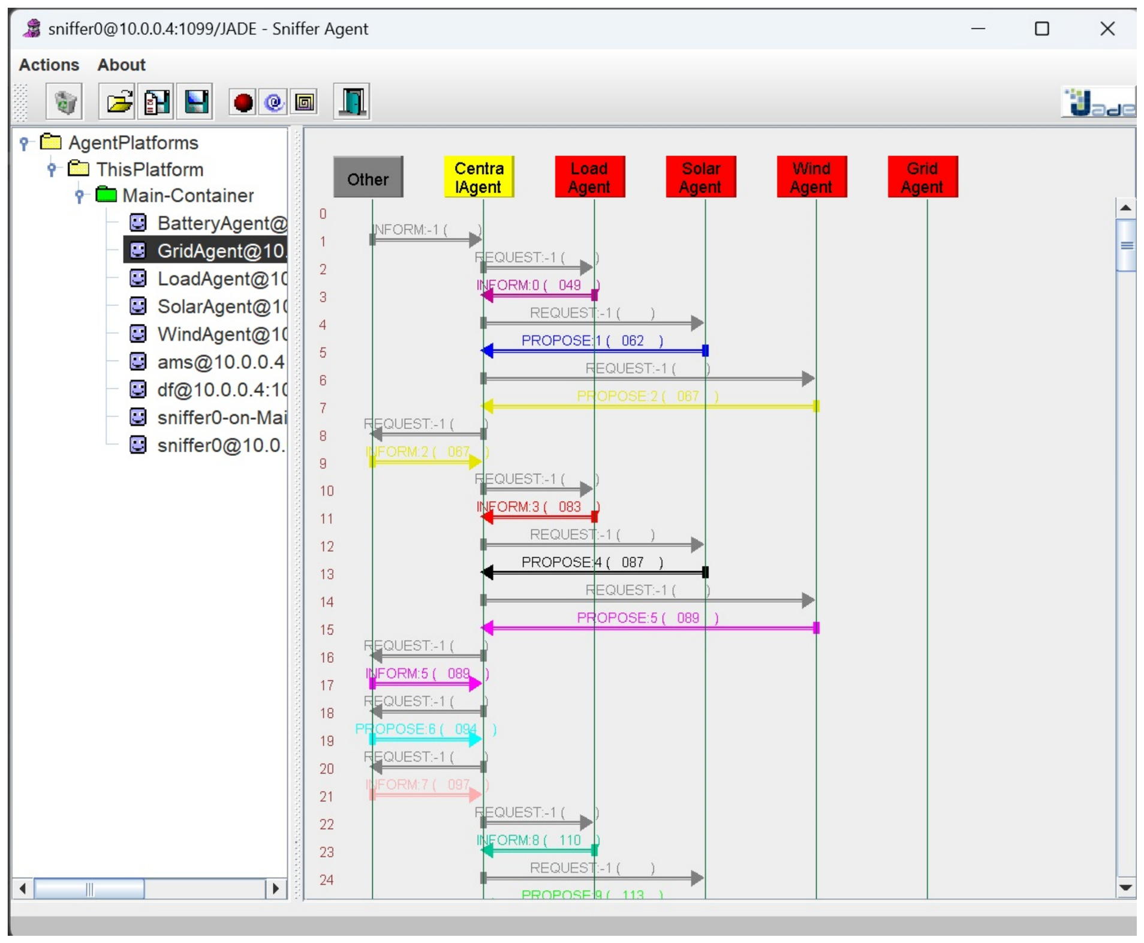The image size is (1144, 943).
Task: Click the write messages to file icon
Action: pos(156,102)
